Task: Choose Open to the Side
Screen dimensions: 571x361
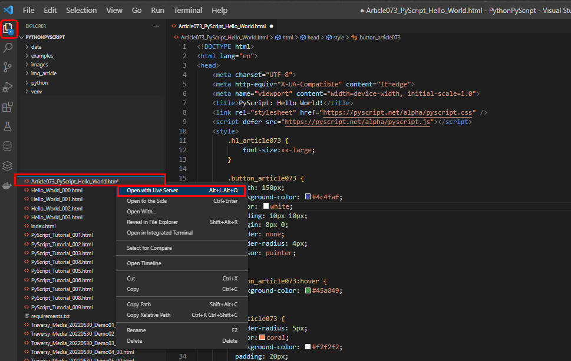Action: tap(181, 201)
